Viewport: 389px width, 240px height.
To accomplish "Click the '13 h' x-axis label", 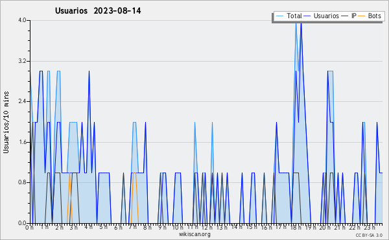I will tap(222, 228).
